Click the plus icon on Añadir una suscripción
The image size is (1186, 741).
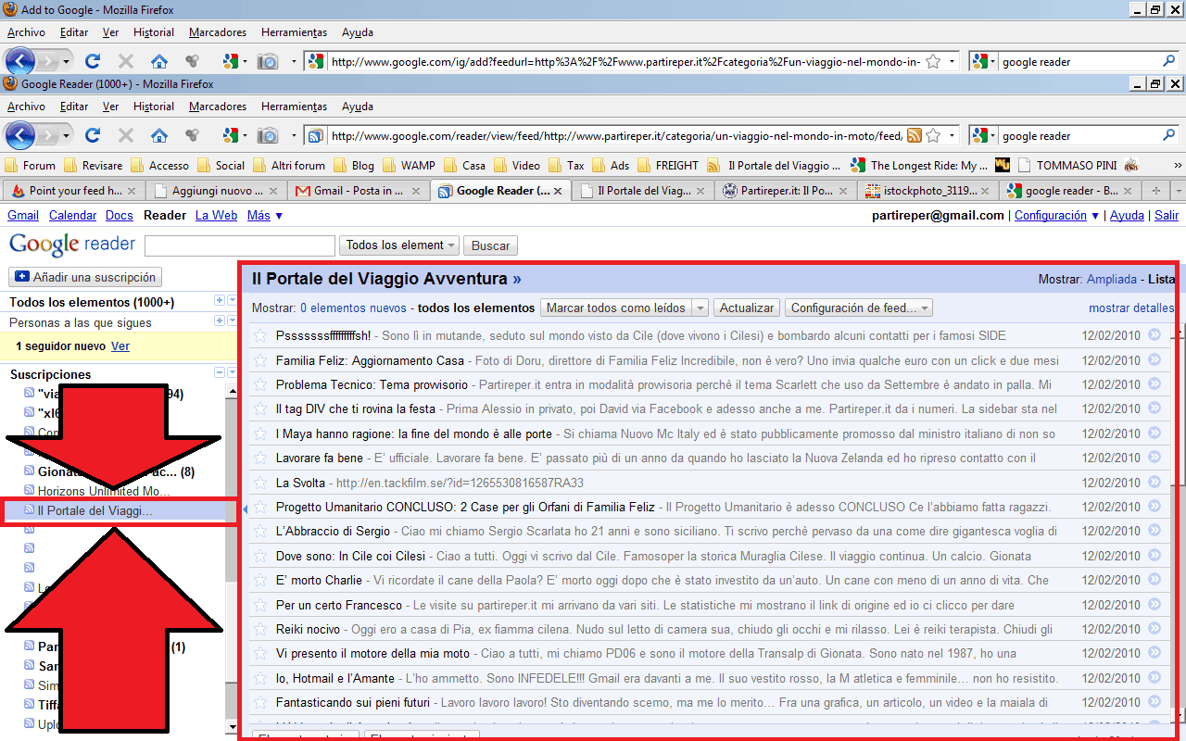pos(23,277)
